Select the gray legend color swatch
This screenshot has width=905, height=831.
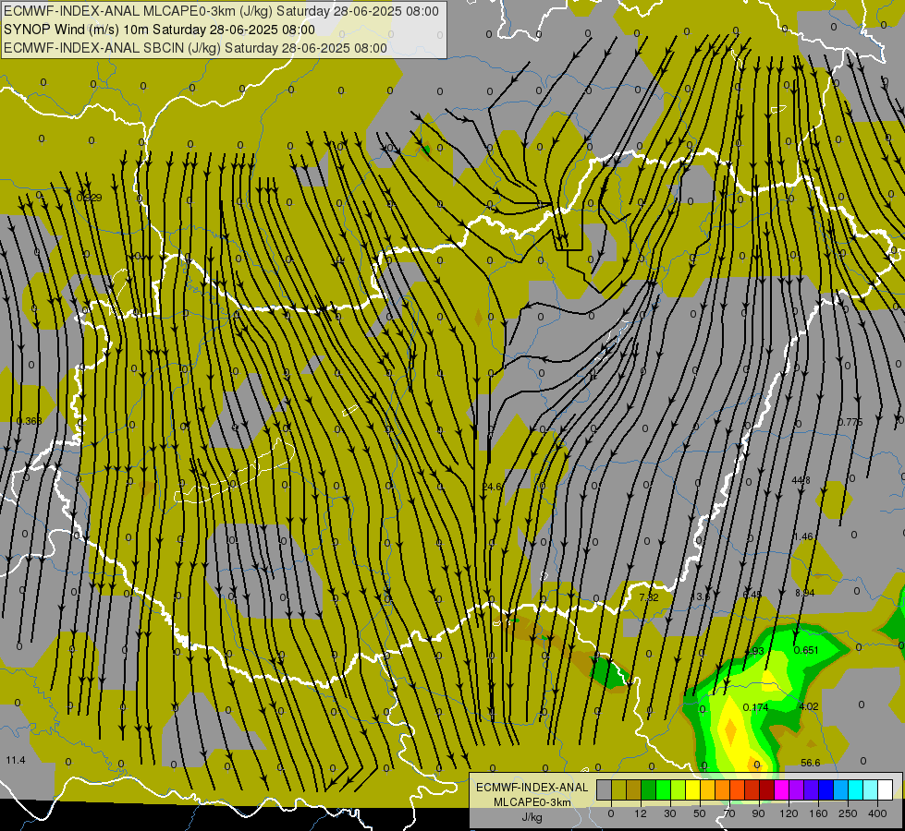coord(605,790)
